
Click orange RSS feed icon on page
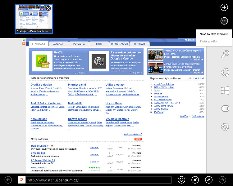click(24, 43)
